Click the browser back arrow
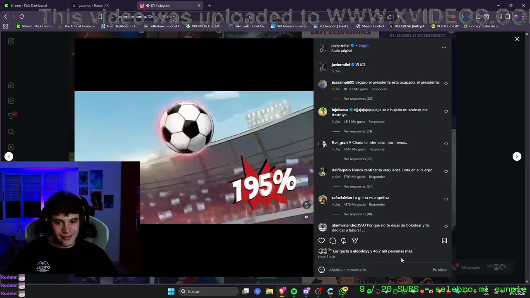530x298 pixels. [x=5, y=17]
